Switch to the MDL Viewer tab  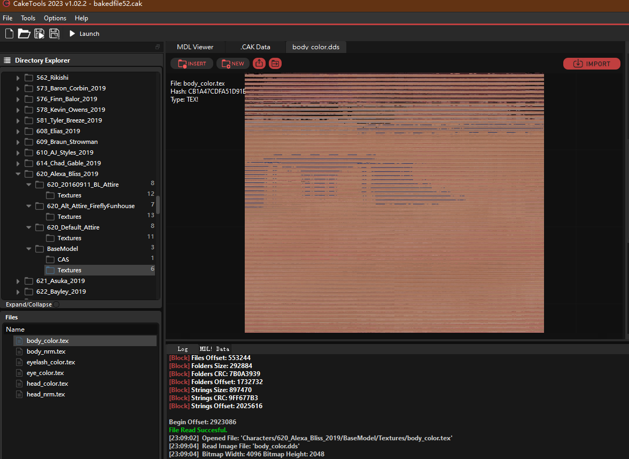point(195,47)
